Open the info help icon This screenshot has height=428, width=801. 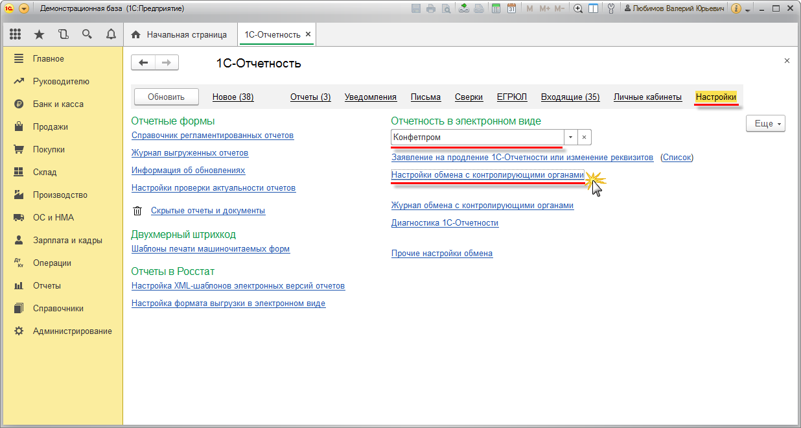736,9
